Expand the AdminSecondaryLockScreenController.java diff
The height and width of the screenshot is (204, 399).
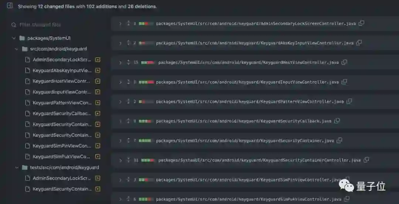click(120, 24)
